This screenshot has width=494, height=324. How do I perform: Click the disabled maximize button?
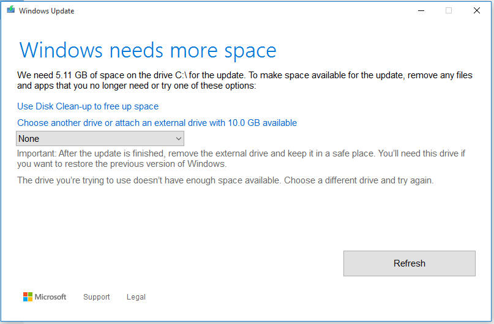point(449,10)
